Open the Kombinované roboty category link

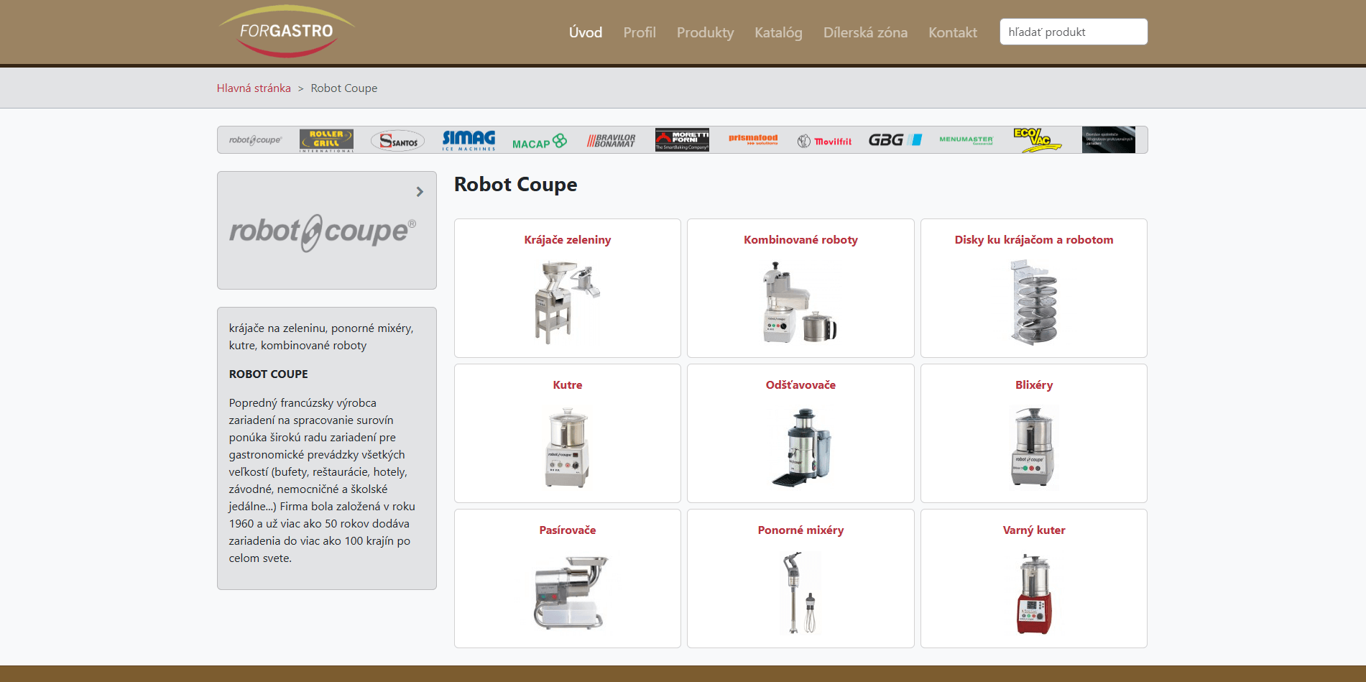coord(800,240)
